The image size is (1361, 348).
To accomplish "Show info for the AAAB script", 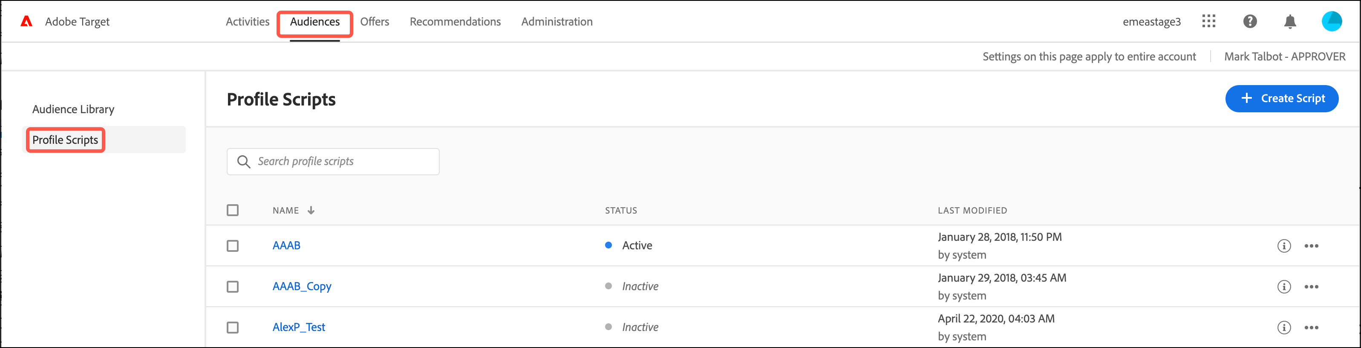I will 1284,246.
